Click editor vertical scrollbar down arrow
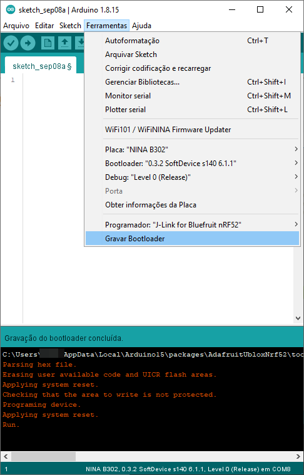 point(298,318)
